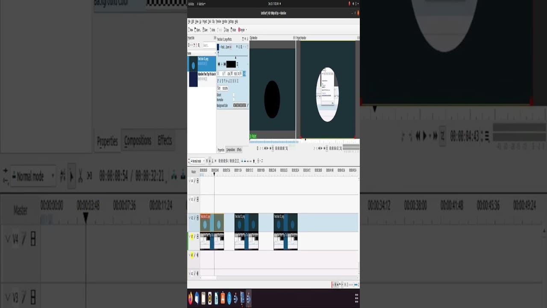The height and width of the screenshot is (308, 547).
Task: Switch to the Compositions tab
Action: (x=230, y=150)
